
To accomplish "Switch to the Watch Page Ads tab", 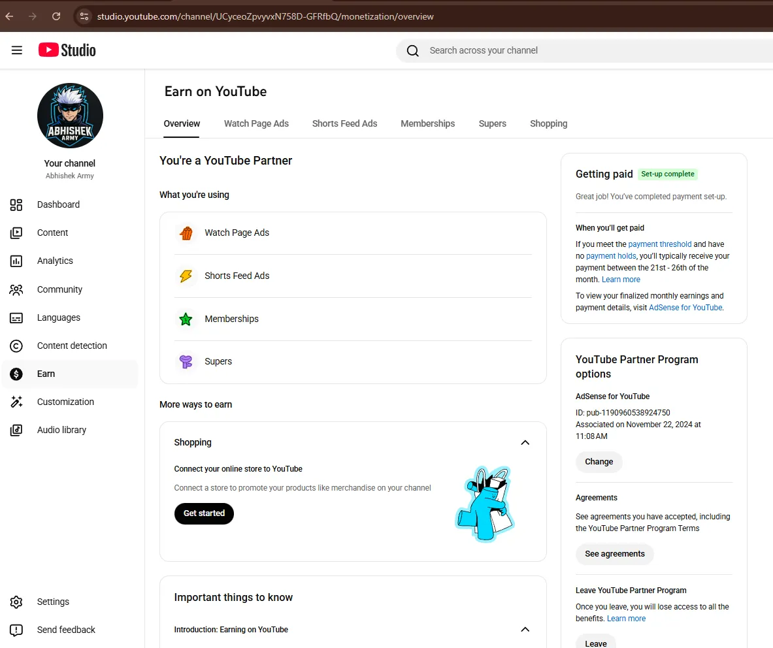I will click(x=256, y=123).
